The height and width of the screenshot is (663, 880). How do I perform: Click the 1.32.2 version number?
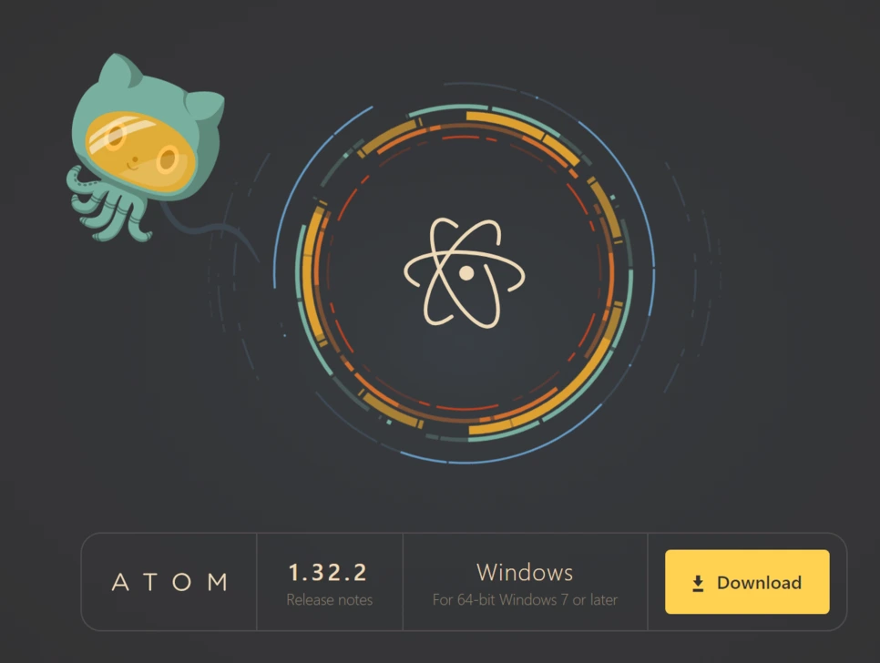click(328, 573)
